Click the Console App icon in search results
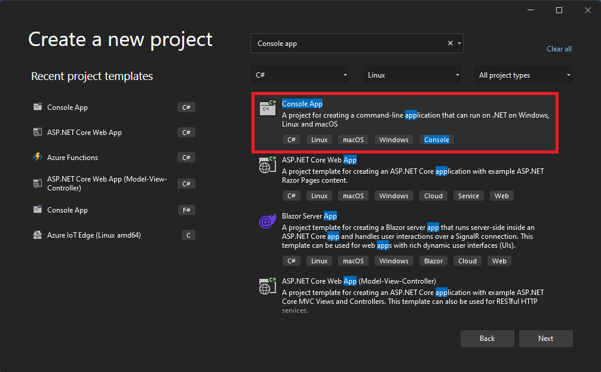The width and height of the screenshot is (601, 372). (267, 109)
